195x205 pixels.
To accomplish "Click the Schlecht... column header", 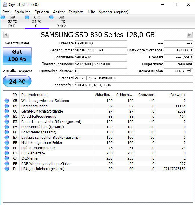I will tap(125, 95).
